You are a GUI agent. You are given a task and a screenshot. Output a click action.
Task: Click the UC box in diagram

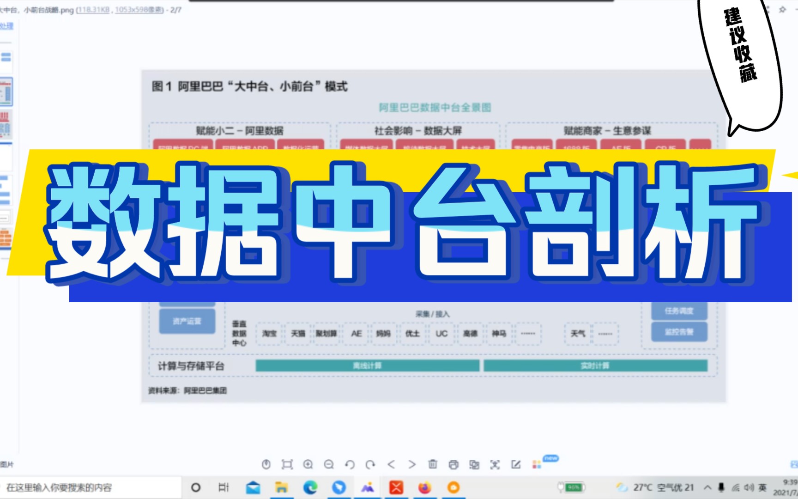tap(441, 333)
